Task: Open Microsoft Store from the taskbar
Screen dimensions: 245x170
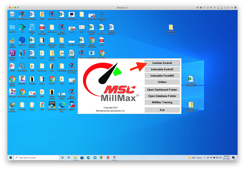Action: 82,158
